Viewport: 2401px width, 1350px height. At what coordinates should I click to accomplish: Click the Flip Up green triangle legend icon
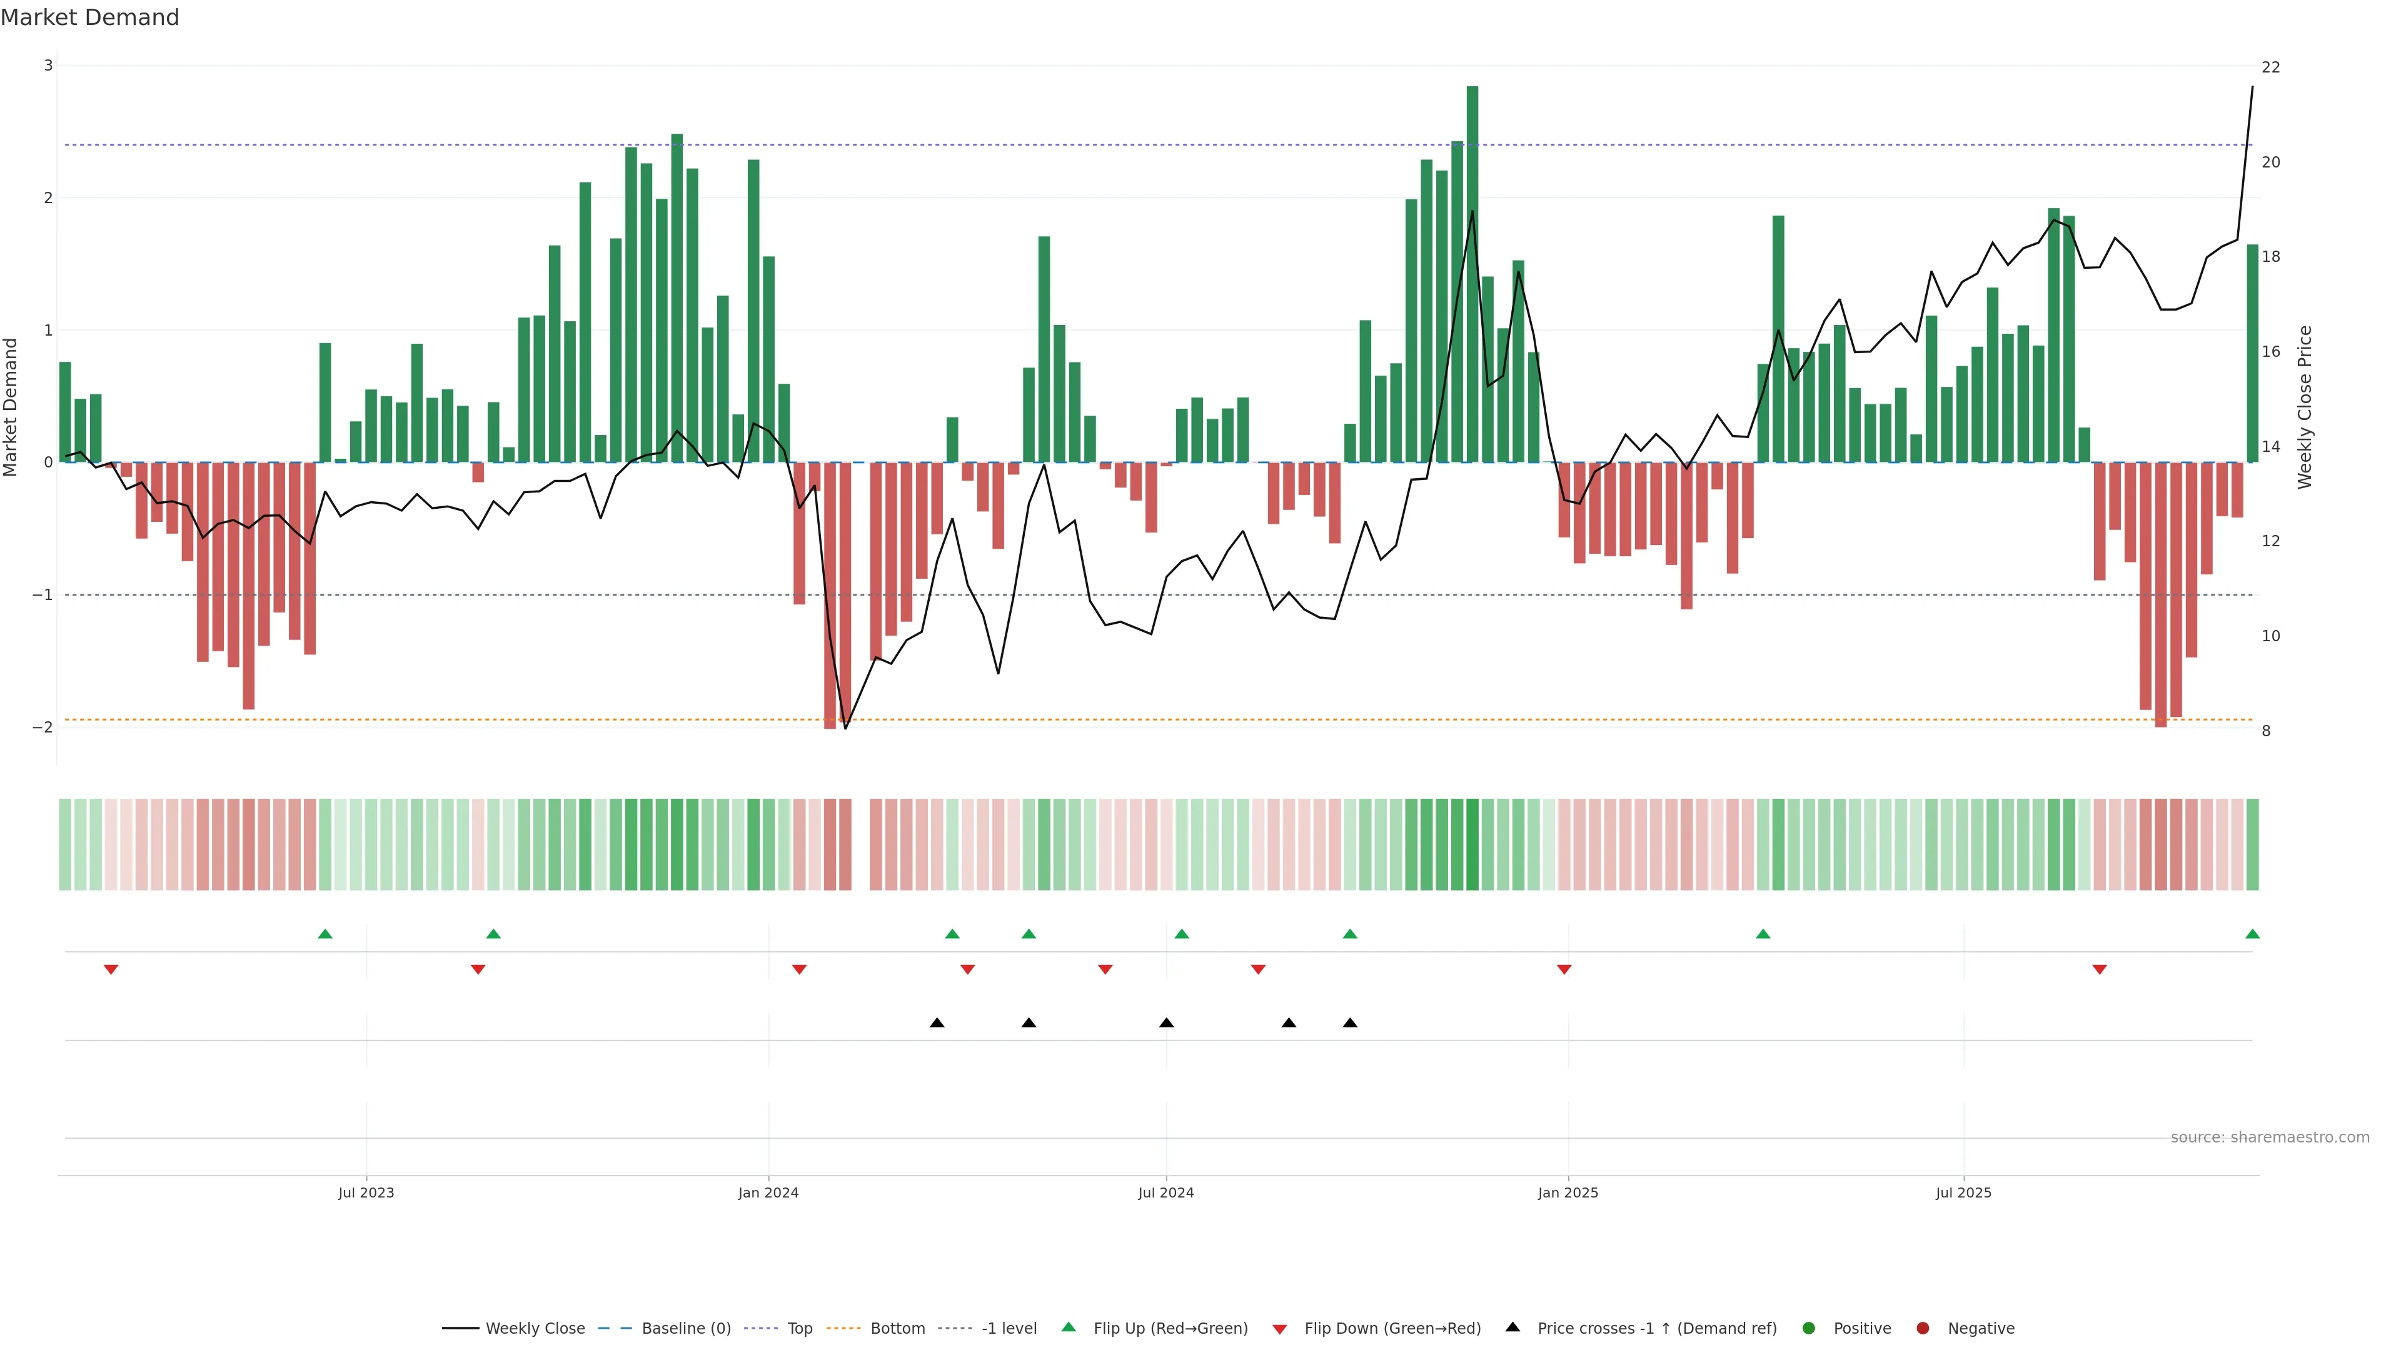(1069, 1327)
